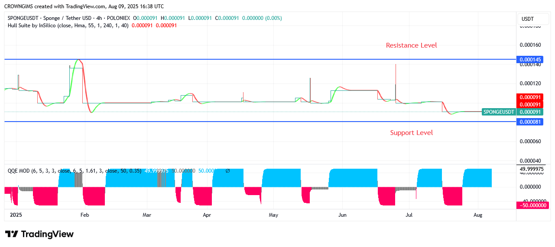Click the 0.000120 price scale value
The width and height of the screenshot is (555, 247).
(x=530, y=83)
